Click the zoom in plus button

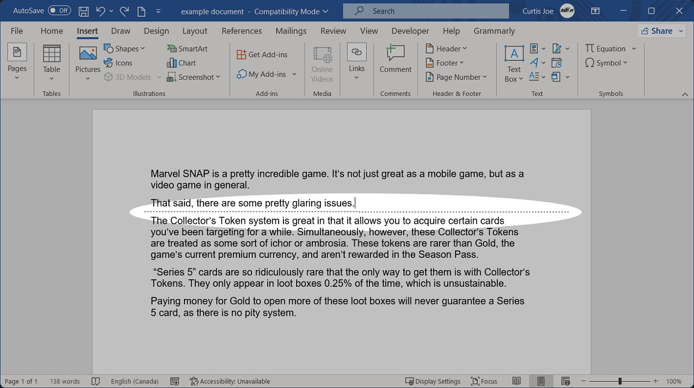[656, 381]
